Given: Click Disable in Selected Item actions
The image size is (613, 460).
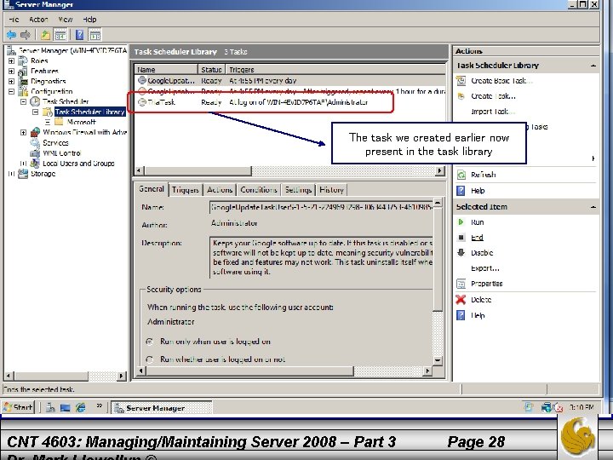Looking at the screenshot, I should (482, 253).
